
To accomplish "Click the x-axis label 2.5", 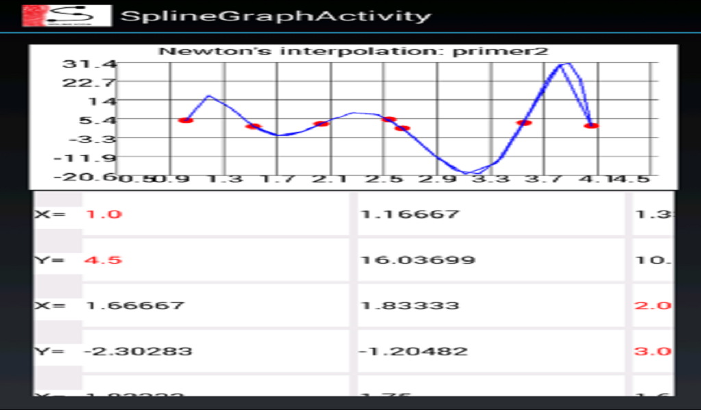I will pos(385,179).
